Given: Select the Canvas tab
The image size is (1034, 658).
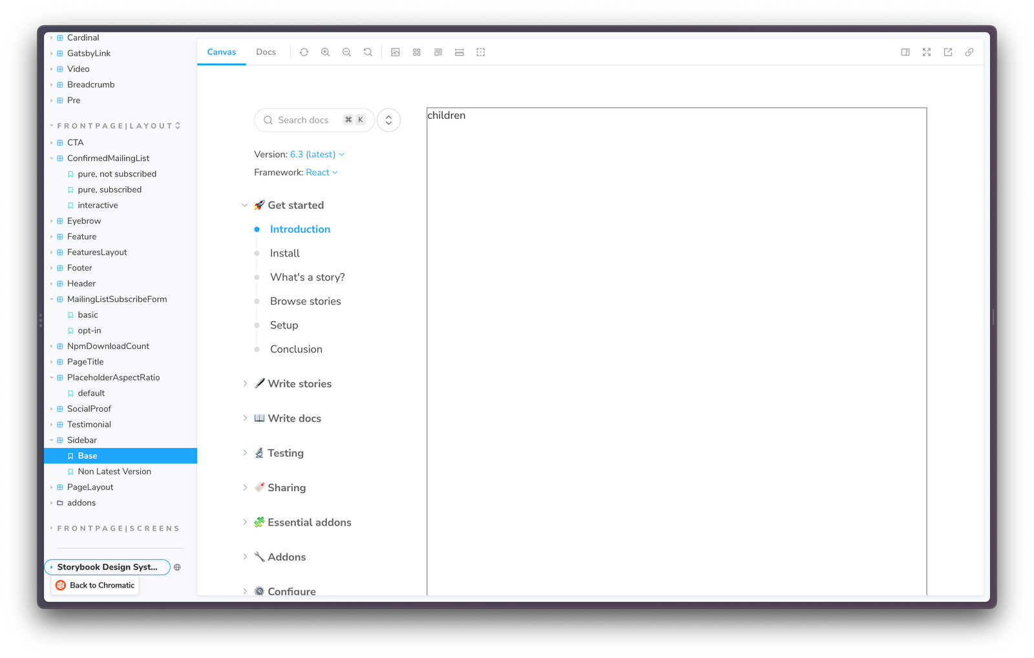Looking at the screenshot, I should tap(221, 52).
